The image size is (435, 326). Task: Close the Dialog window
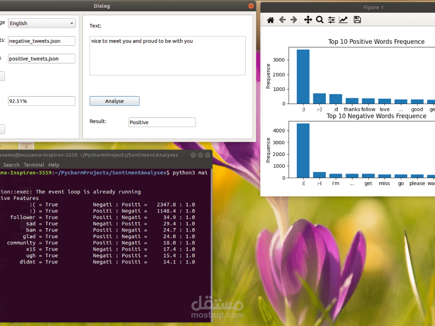(251, 6)
